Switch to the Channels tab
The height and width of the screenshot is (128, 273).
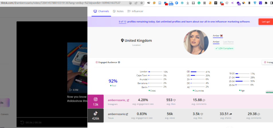click(101, 11)
